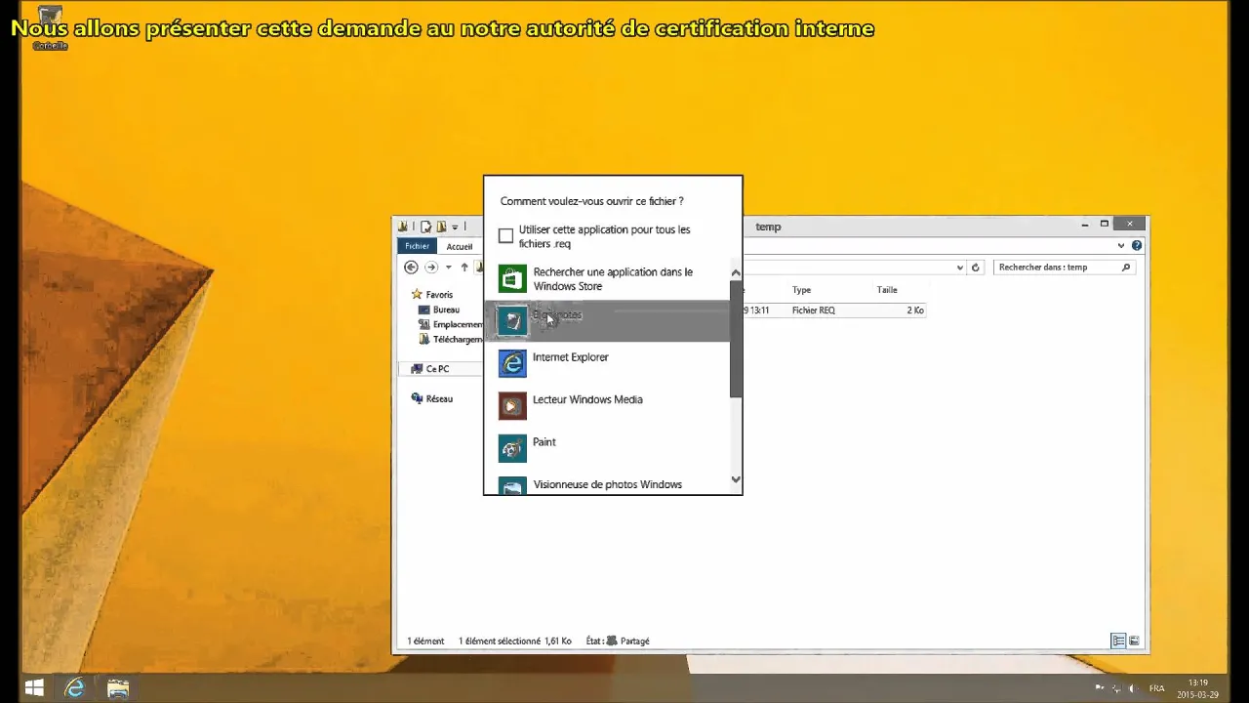1249x703 pixels.
Task: Launch Internet Explorer from the taskbar
Action: pos(75,688)
